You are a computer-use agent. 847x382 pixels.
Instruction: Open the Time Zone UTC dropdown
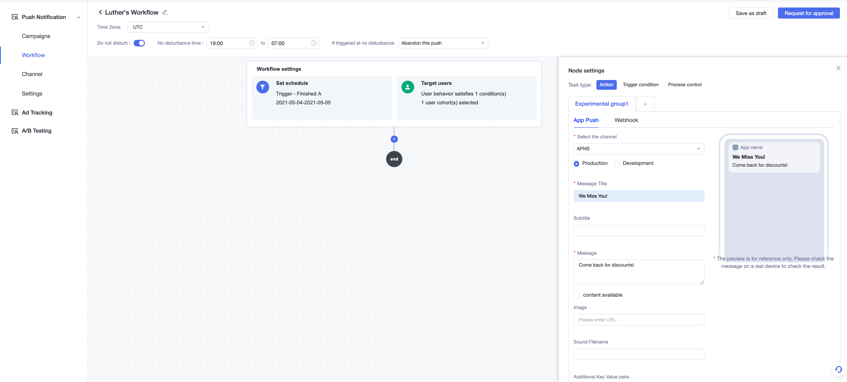tap(168, 27)
